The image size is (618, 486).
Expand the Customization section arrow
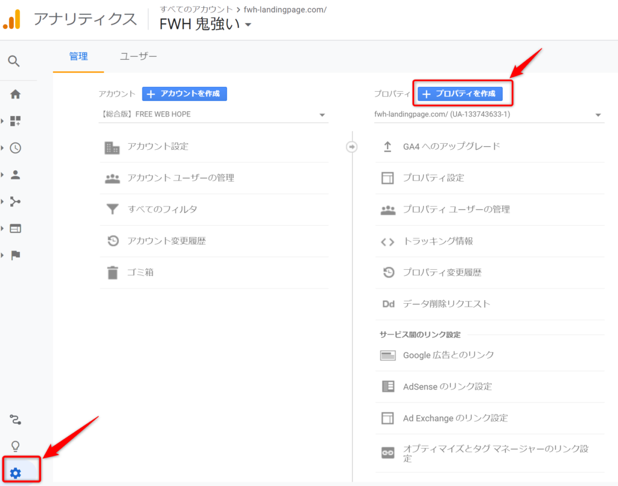[x=2, y=121]
